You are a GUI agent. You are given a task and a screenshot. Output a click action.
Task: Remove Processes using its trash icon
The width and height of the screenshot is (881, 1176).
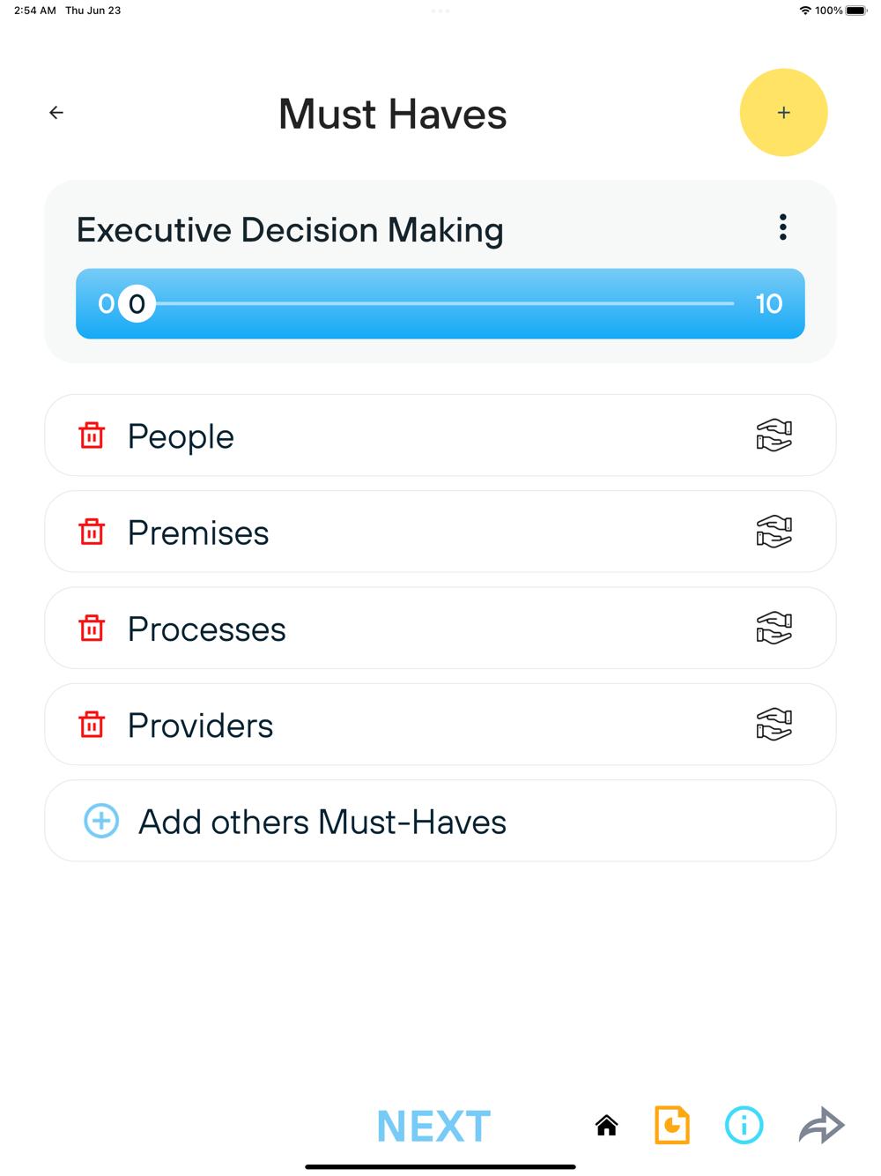tap(92, 629)
